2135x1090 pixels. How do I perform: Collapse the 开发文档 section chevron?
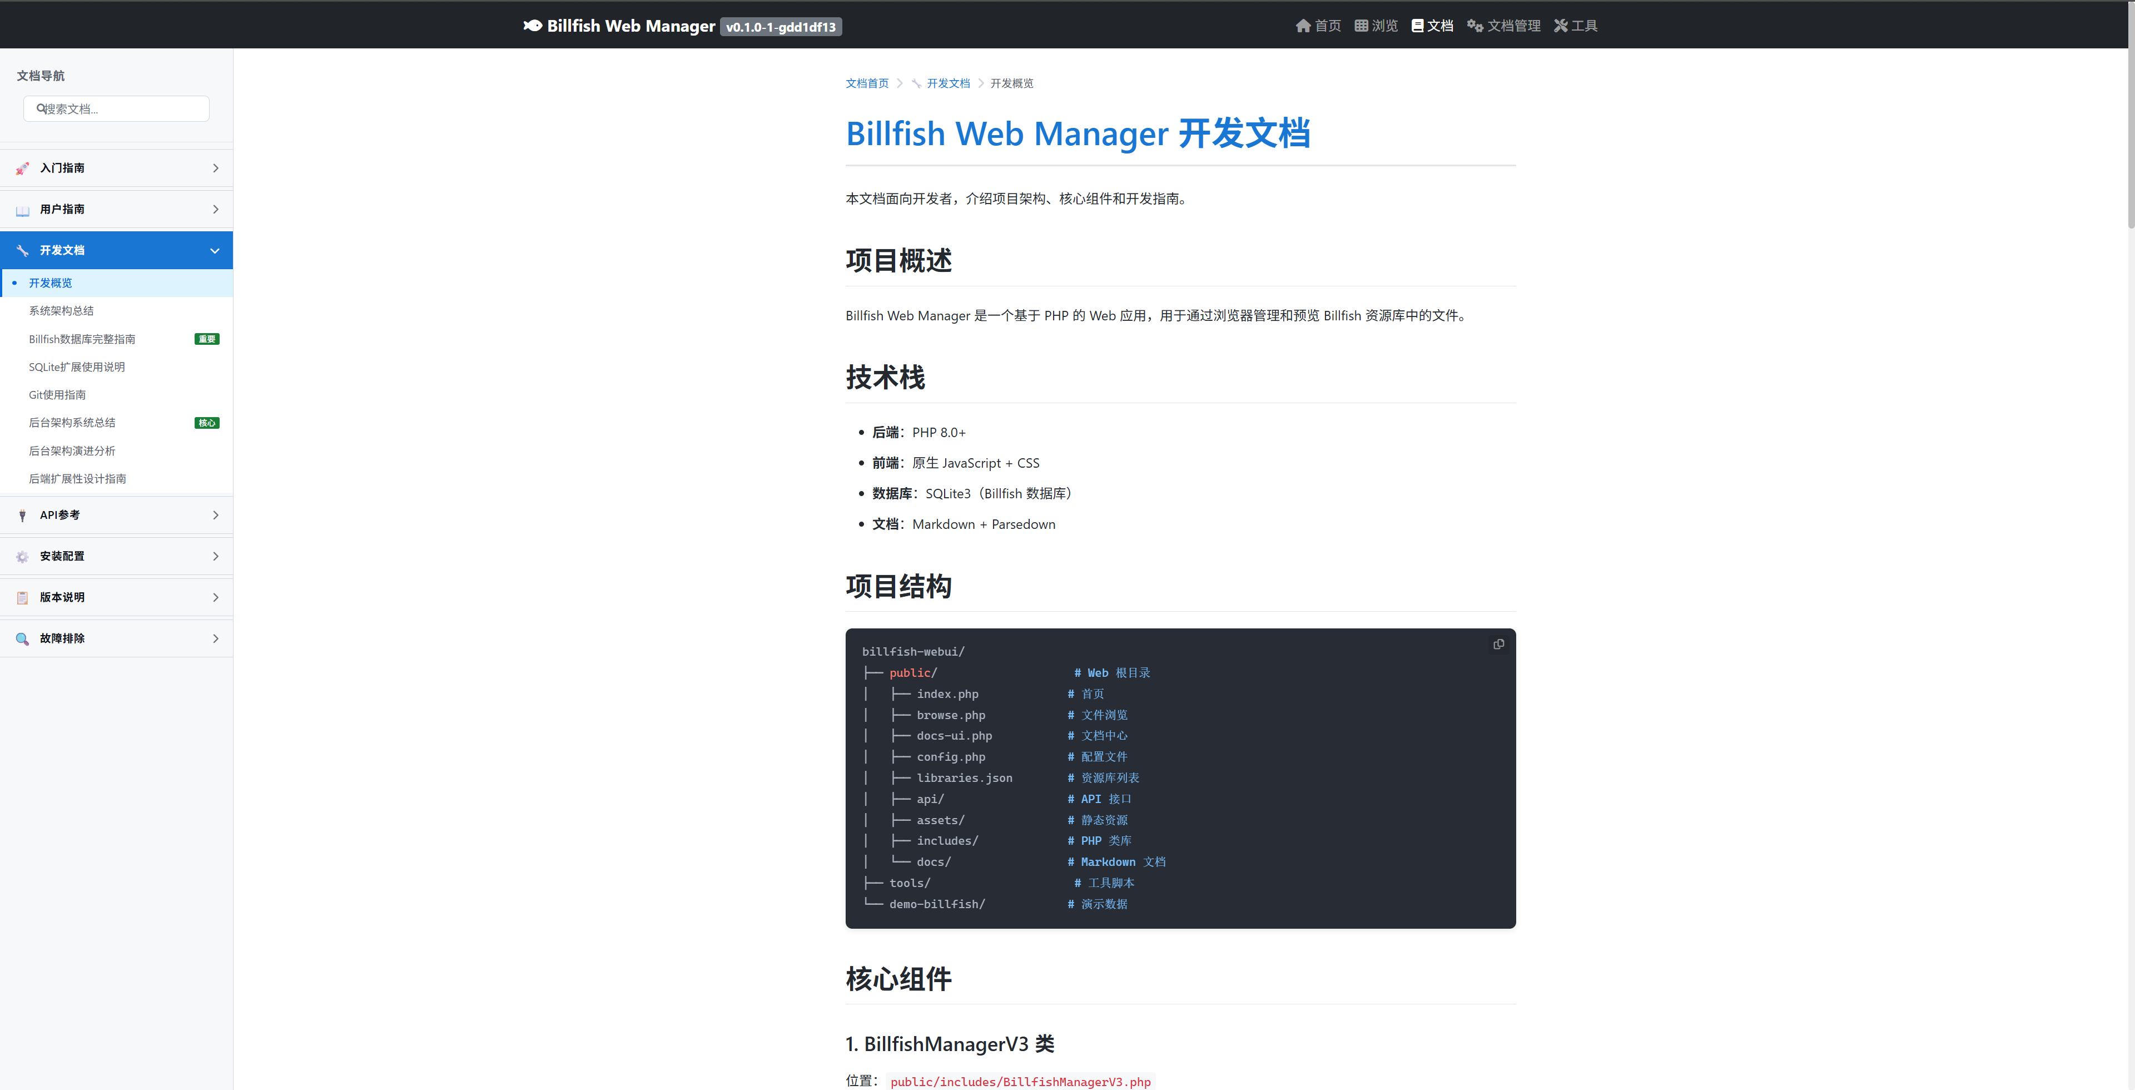pos(215,250)
